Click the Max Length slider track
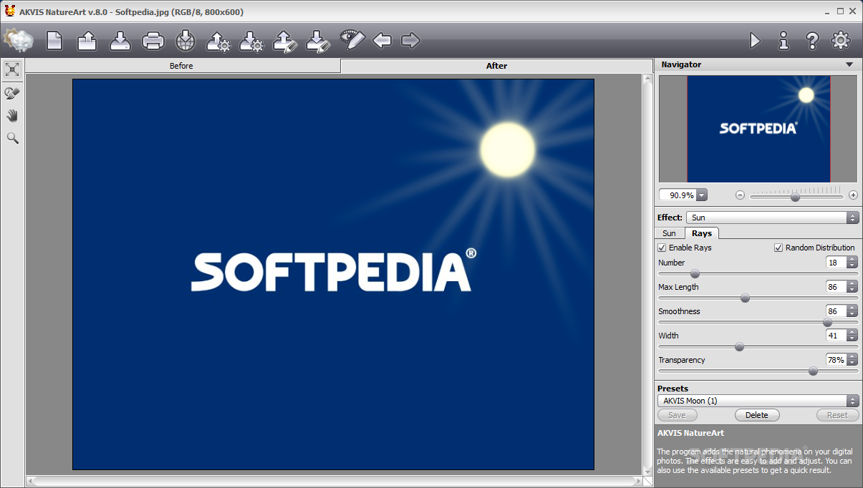Viewport: 863px width, 488px height. tap(758, 298)
